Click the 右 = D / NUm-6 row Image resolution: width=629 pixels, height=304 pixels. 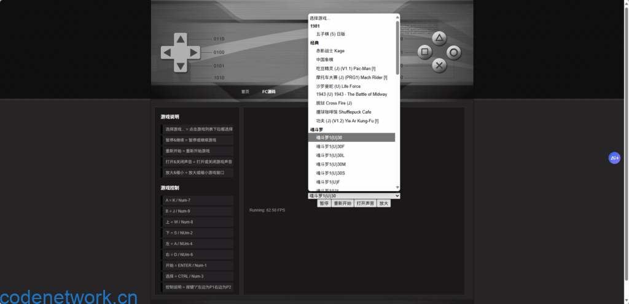197,254
